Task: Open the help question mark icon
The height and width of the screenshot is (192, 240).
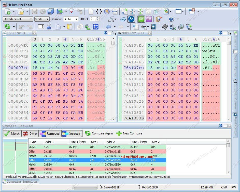Action: click(171, 19)
